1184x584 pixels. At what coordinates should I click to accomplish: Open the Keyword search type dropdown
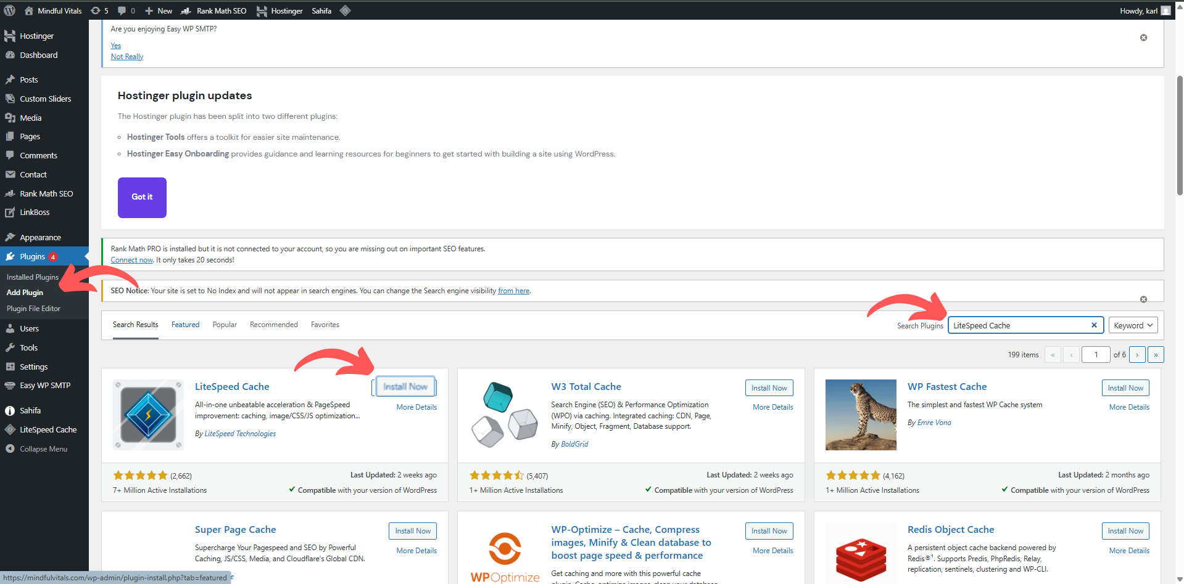click(x=1133, y=325)
